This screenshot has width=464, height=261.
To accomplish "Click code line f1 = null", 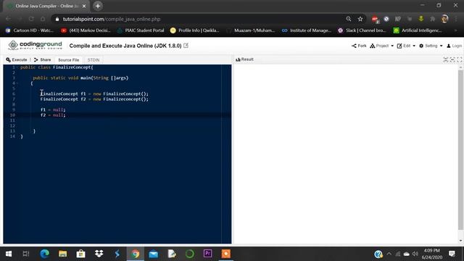I will click(53, 109).
